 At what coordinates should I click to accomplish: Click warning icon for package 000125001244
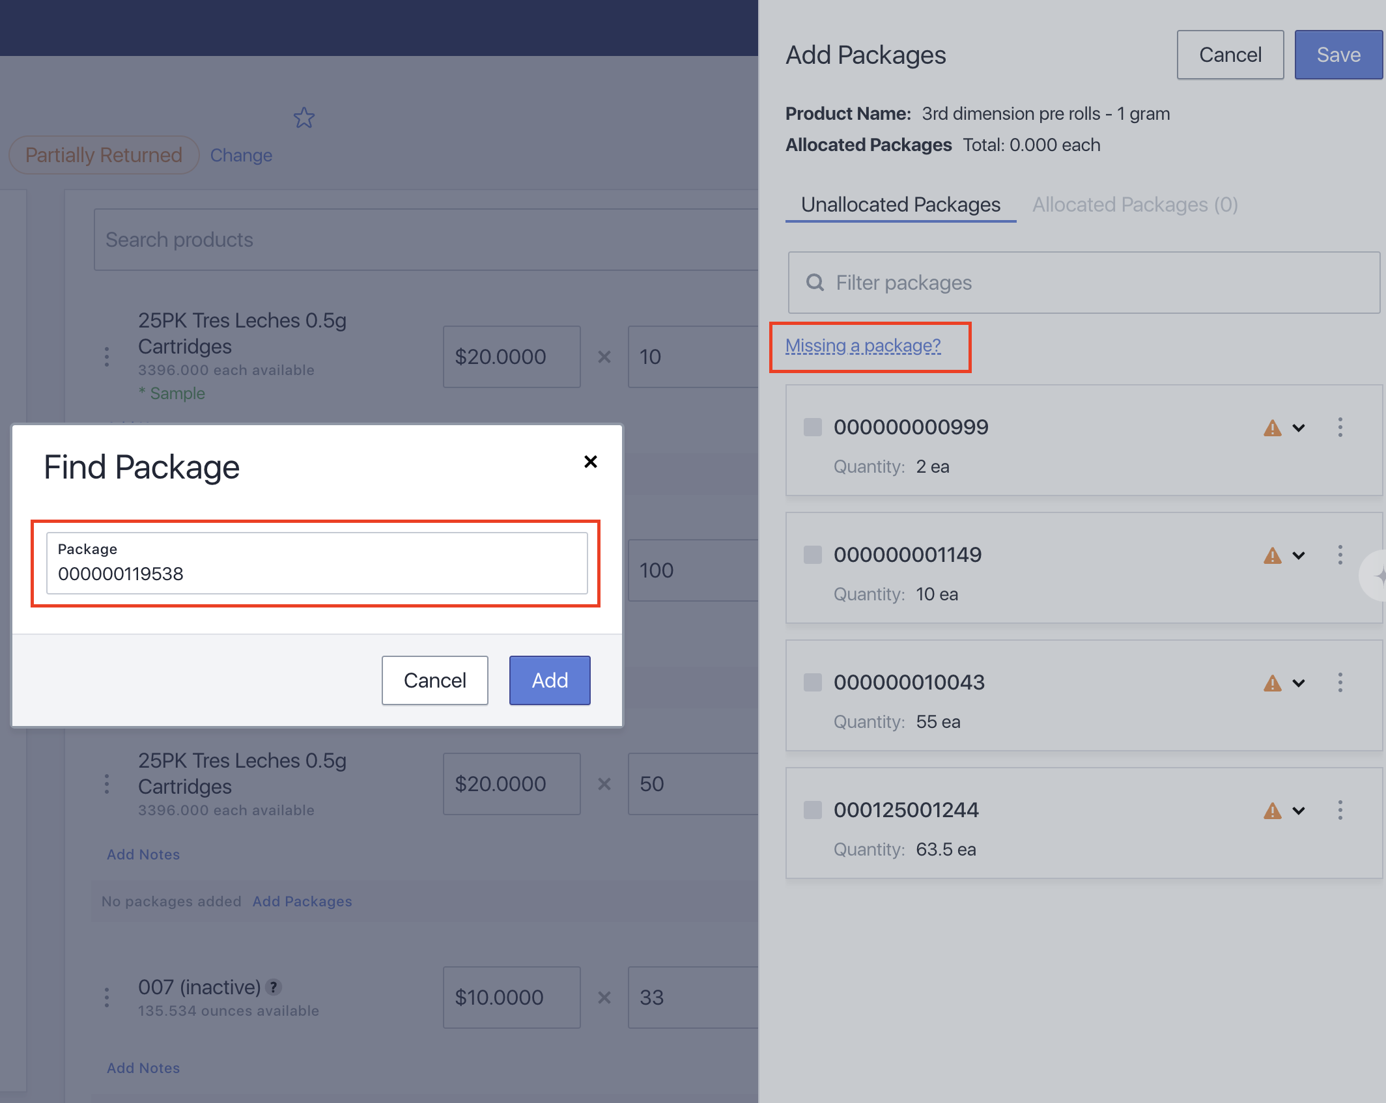1272,811
